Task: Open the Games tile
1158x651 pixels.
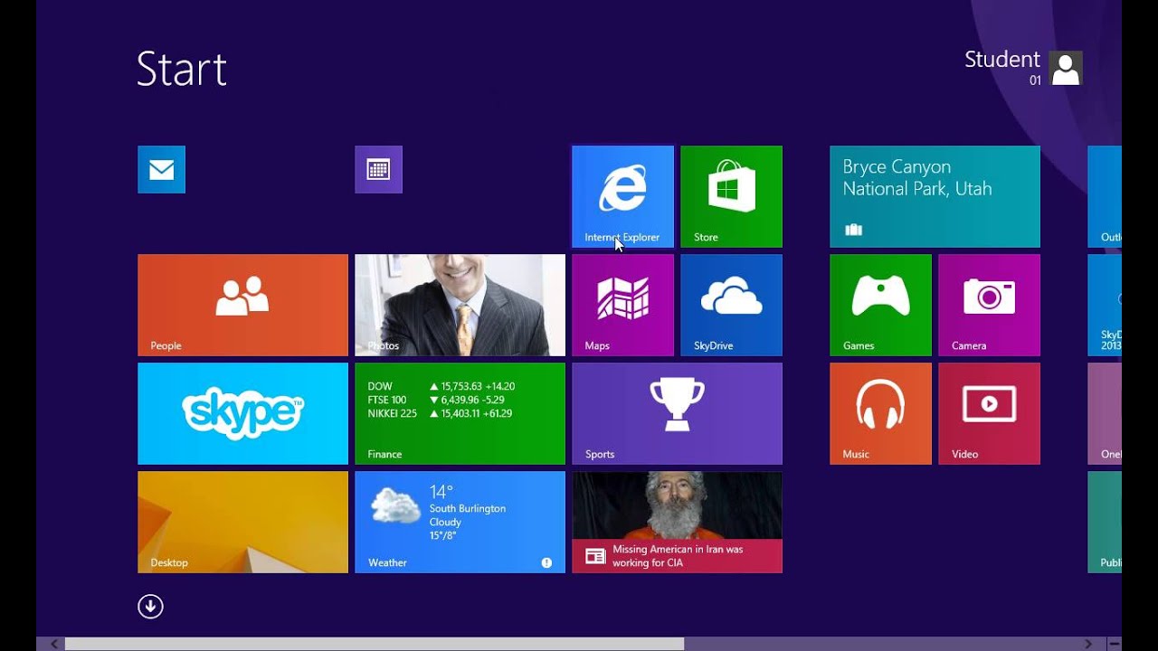Action: [880, 305]
